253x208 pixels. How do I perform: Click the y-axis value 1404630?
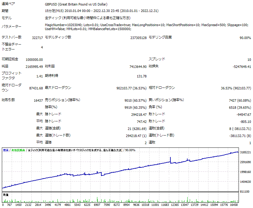click(245, 182)
